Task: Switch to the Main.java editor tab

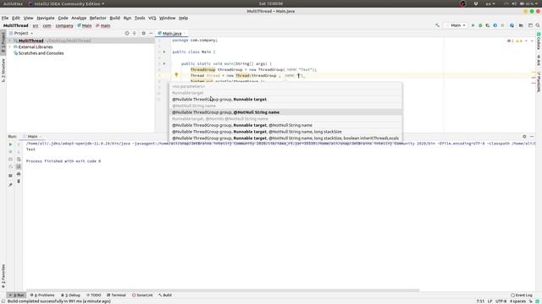Action: (x=172, y=34)
